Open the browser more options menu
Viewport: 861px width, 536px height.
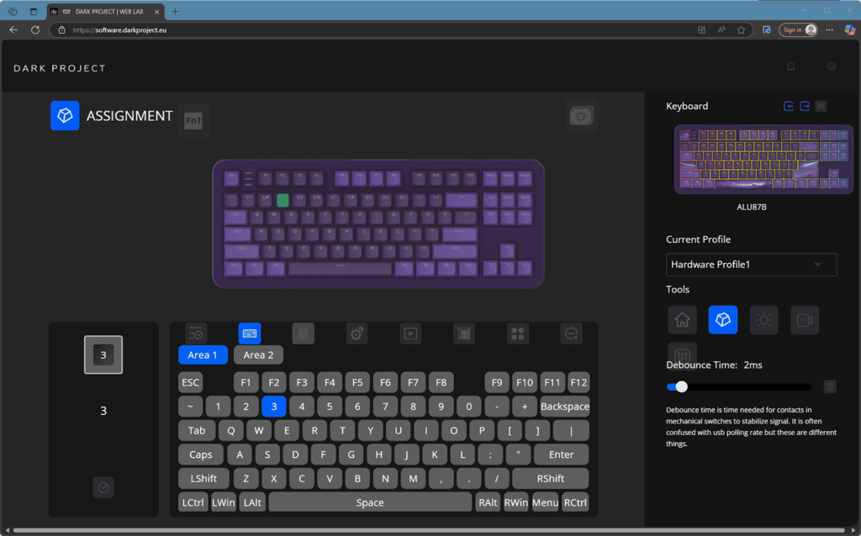[829, 30]
